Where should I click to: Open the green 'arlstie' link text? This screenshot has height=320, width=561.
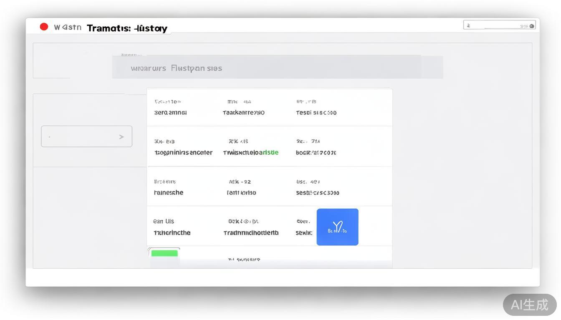268,152
